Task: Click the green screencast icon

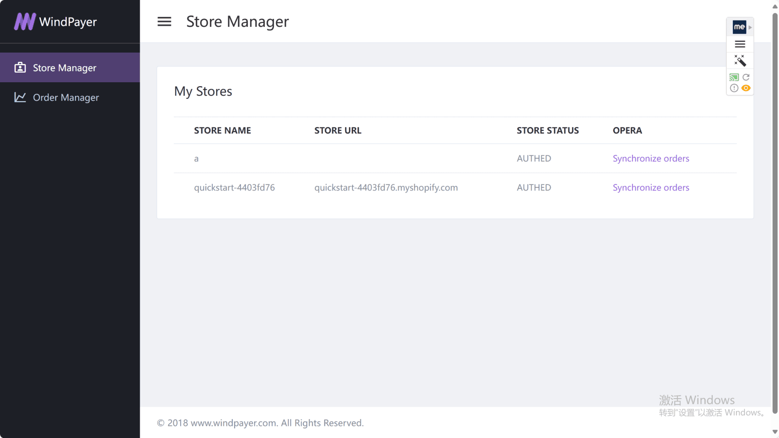Action: pos(734,77)
